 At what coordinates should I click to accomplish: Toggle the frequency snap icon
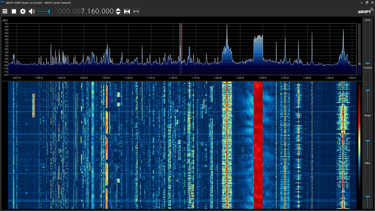pyautogui.click(x=136, y=11)
